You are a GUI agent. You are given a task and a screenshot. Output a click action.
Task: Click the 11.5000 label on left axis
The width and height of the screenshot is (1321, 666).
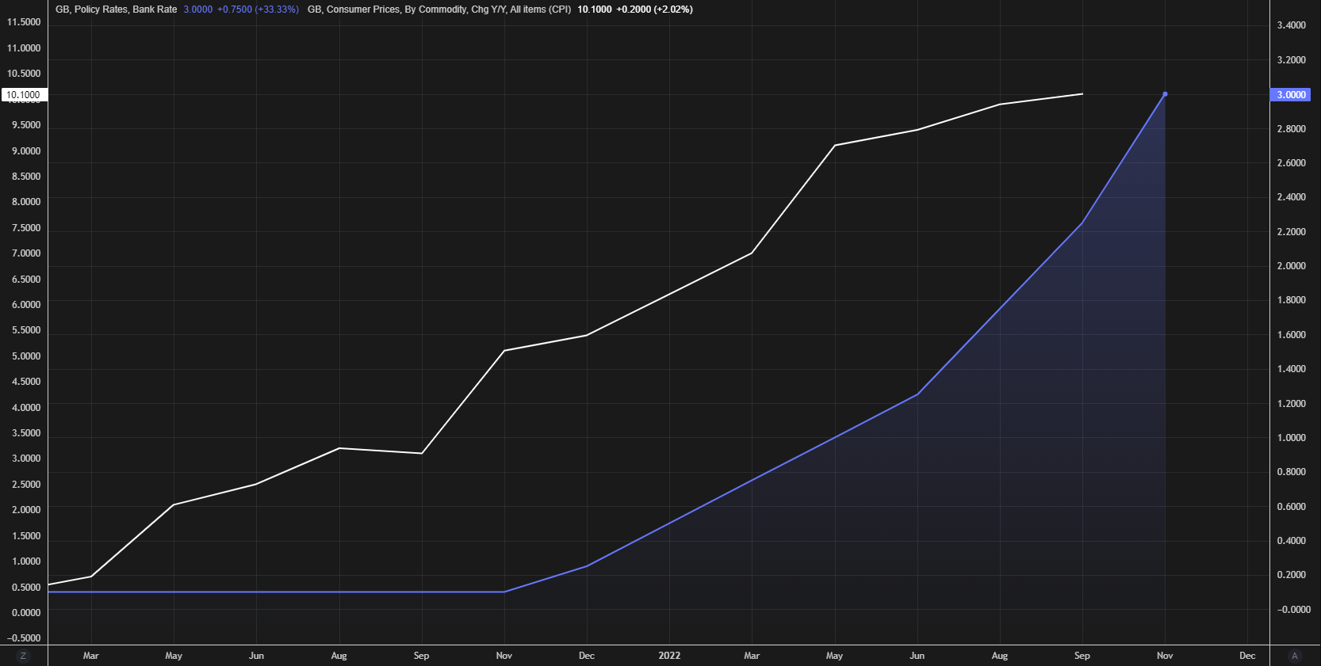(24, 22)
